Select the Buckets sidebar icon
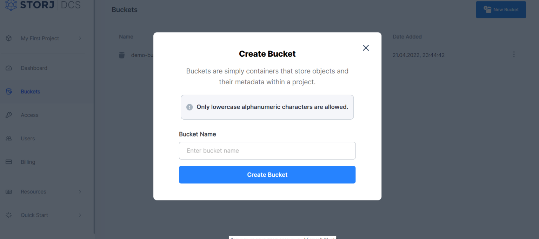 (9, 91)
